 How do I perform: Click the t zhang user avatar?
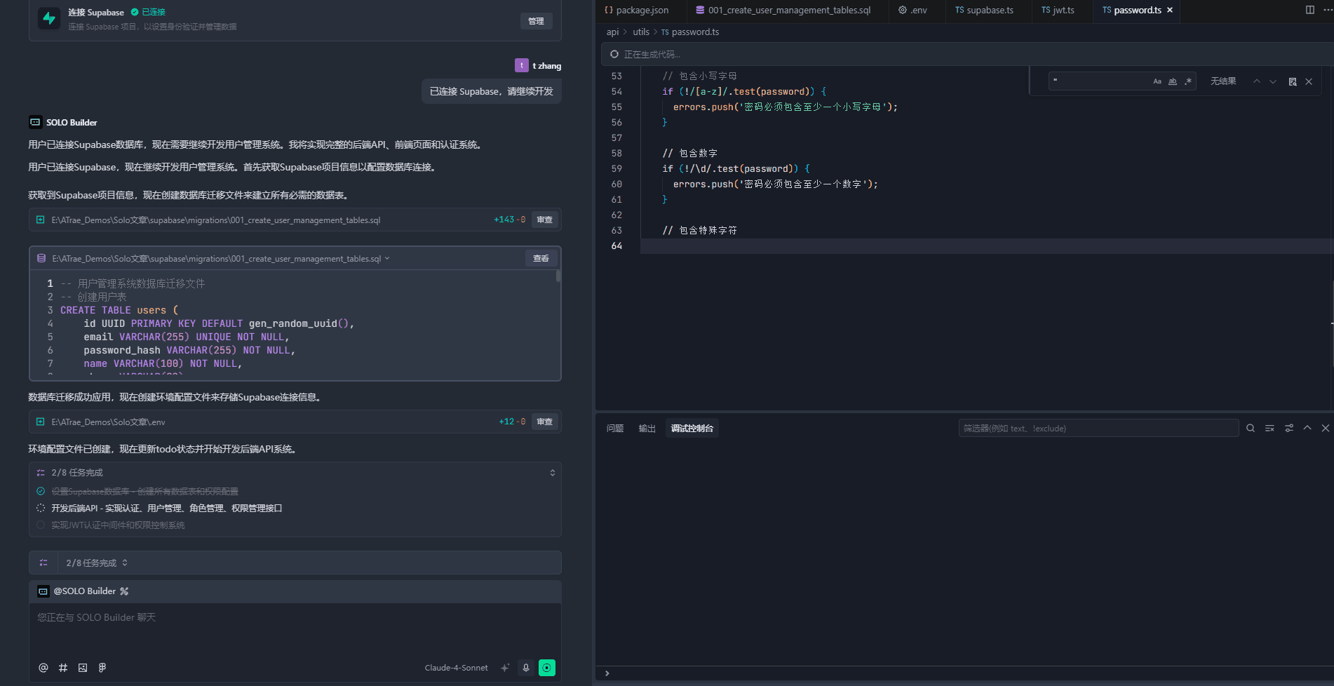(522, 65)
